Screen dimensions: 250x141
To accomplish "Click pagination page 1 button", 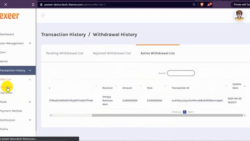I will [x=185, y=112].
